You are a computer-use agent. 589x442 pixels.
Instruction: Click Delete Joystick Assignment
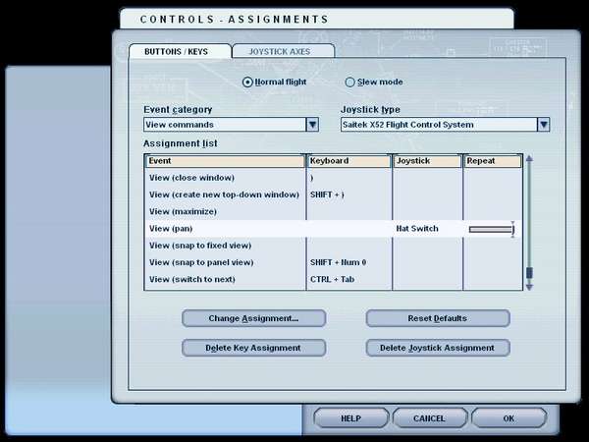(x=438, y=348)
